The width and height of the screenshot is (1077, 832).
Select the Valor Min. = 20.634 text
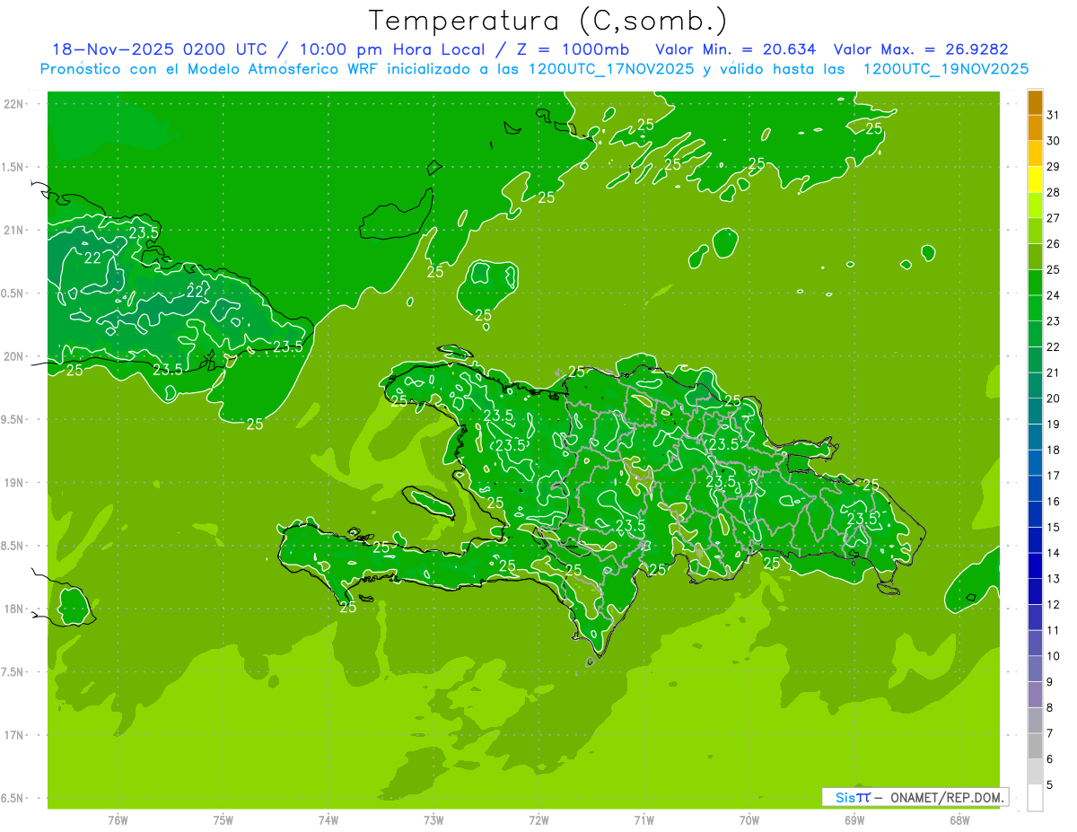click(x=735, y=49)
